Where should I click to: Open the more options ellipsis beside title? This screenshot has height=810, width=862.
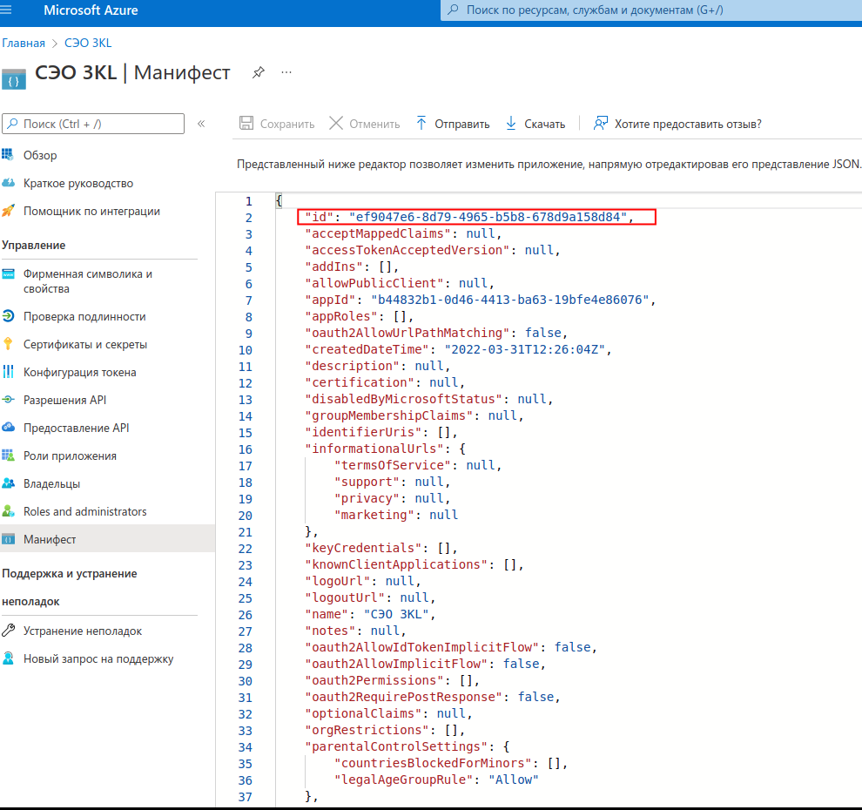pyautogui.click(x=286, y=72)
